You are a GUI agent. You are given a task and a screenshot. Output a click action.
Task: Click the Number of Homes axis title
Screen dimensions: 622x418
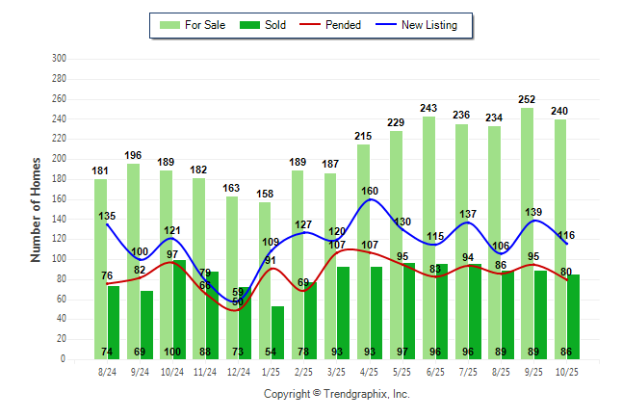pyautogui.click(x=37, y=209)
